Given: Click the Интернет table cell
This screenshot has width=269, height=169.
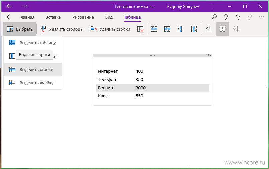Looking at the screenshot, I should [108, 71].
